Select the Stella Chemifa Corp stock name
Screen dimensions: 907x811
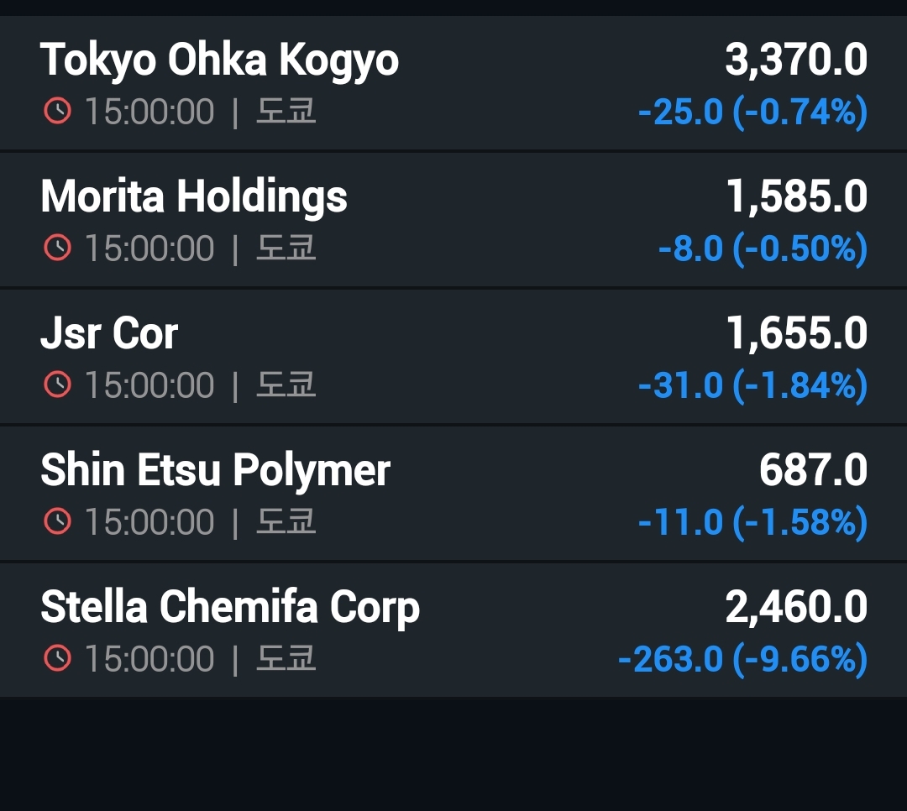pos(230,607)
